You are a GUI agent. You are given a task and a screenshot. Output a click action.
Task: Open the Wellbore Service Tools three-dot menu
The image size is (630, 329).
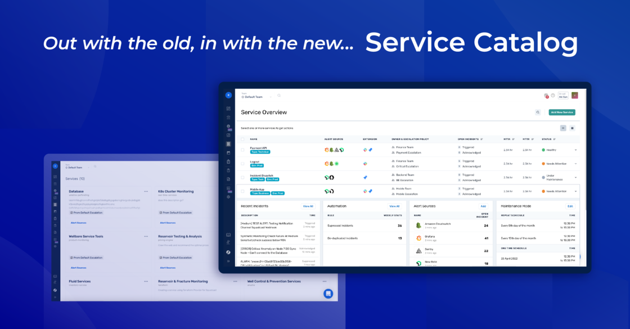tap(146, 237)
